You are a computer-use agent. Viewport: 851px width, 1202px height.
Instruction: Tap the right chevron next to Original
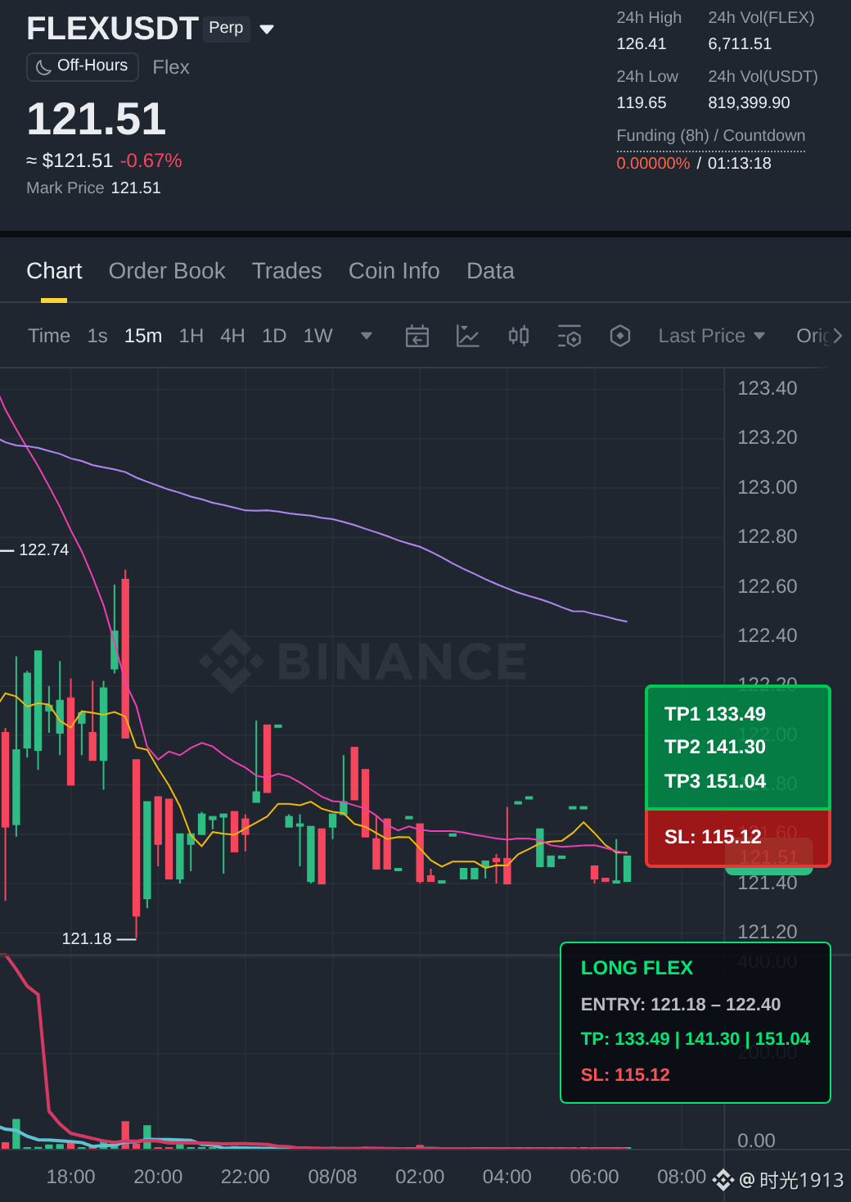pyautogui.click(x=837, y=336)
